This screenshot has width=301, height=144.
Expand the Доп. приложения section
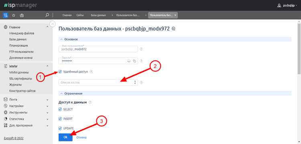coord(47,126)
